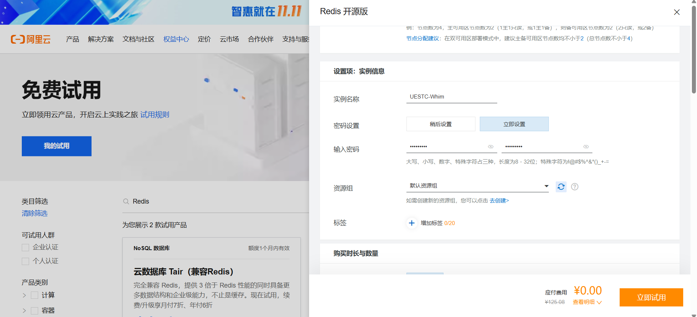Click the 我的试用 button
The width and height of the screenshot is (697, 317).
pyautogui.click(x=57, y=146)
